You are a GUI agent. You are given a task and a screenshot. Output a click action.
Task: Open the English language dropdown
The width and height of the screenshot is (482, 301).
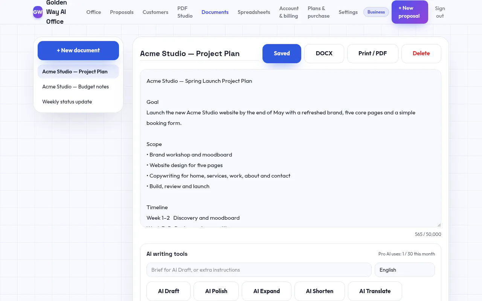pos(405,270)
